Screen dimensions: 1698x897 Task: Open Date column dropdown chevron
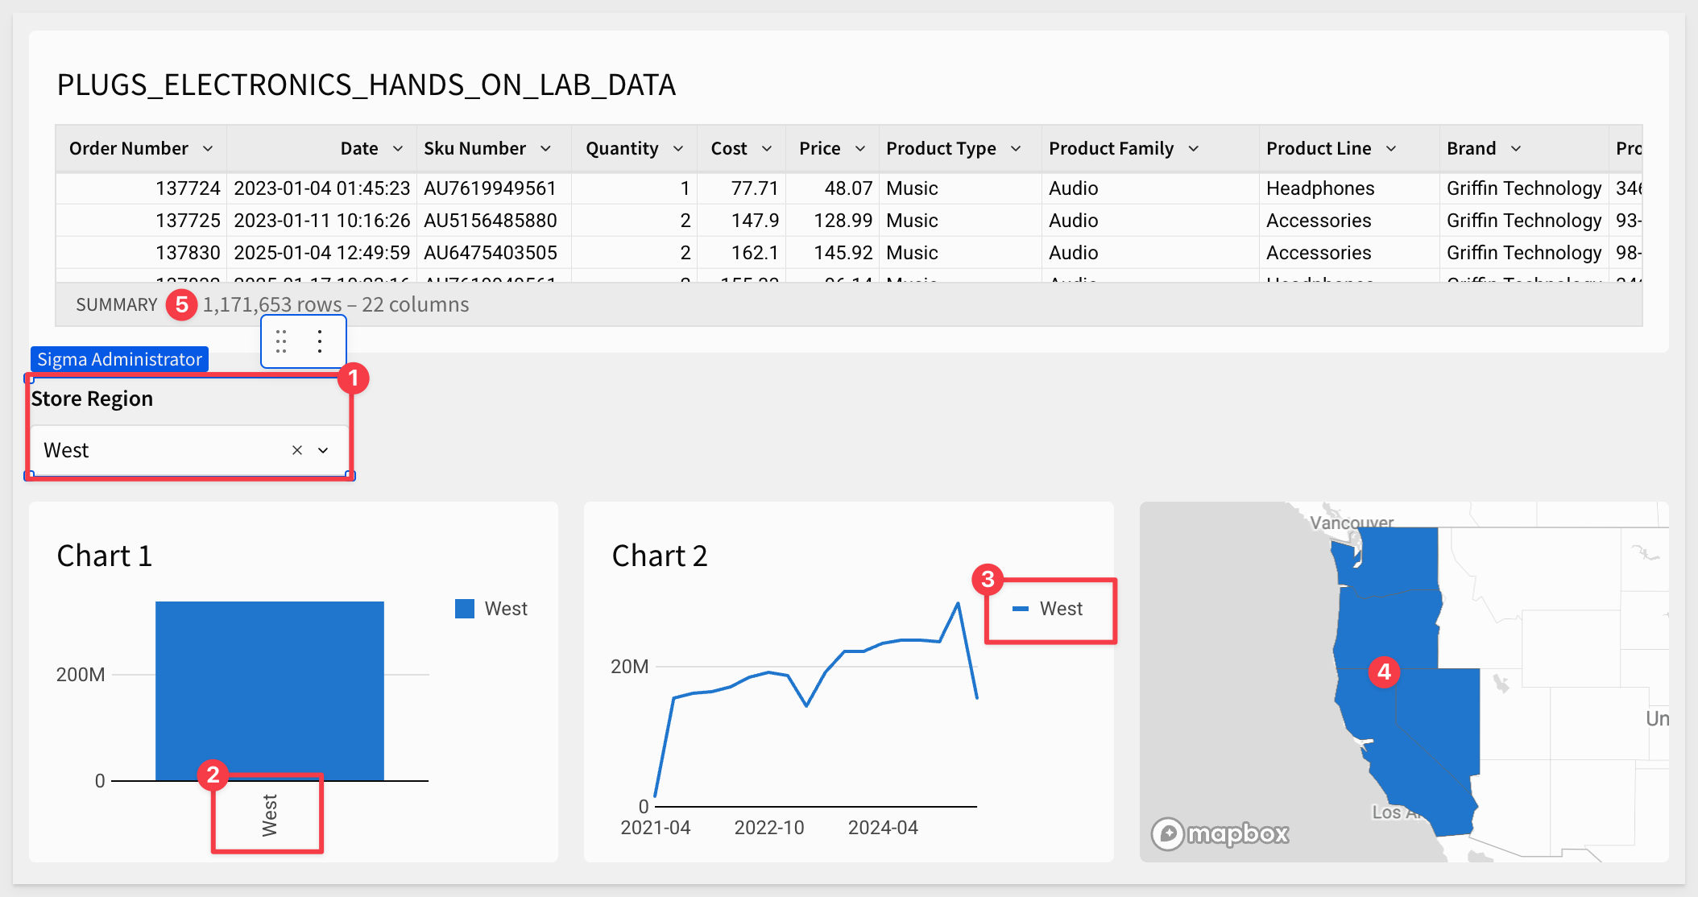(398, 148)
